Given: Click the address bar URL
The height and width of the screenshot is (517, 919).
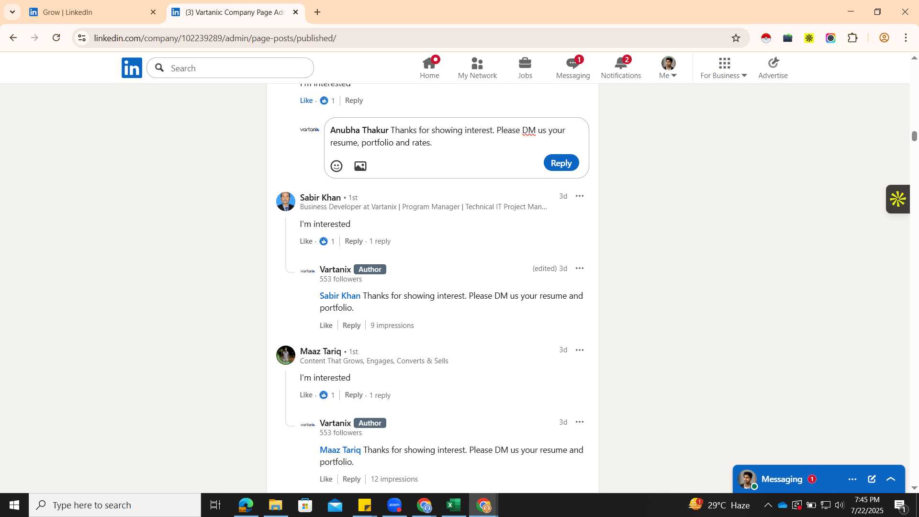Looking at the screenshot, I should (215, 38).
